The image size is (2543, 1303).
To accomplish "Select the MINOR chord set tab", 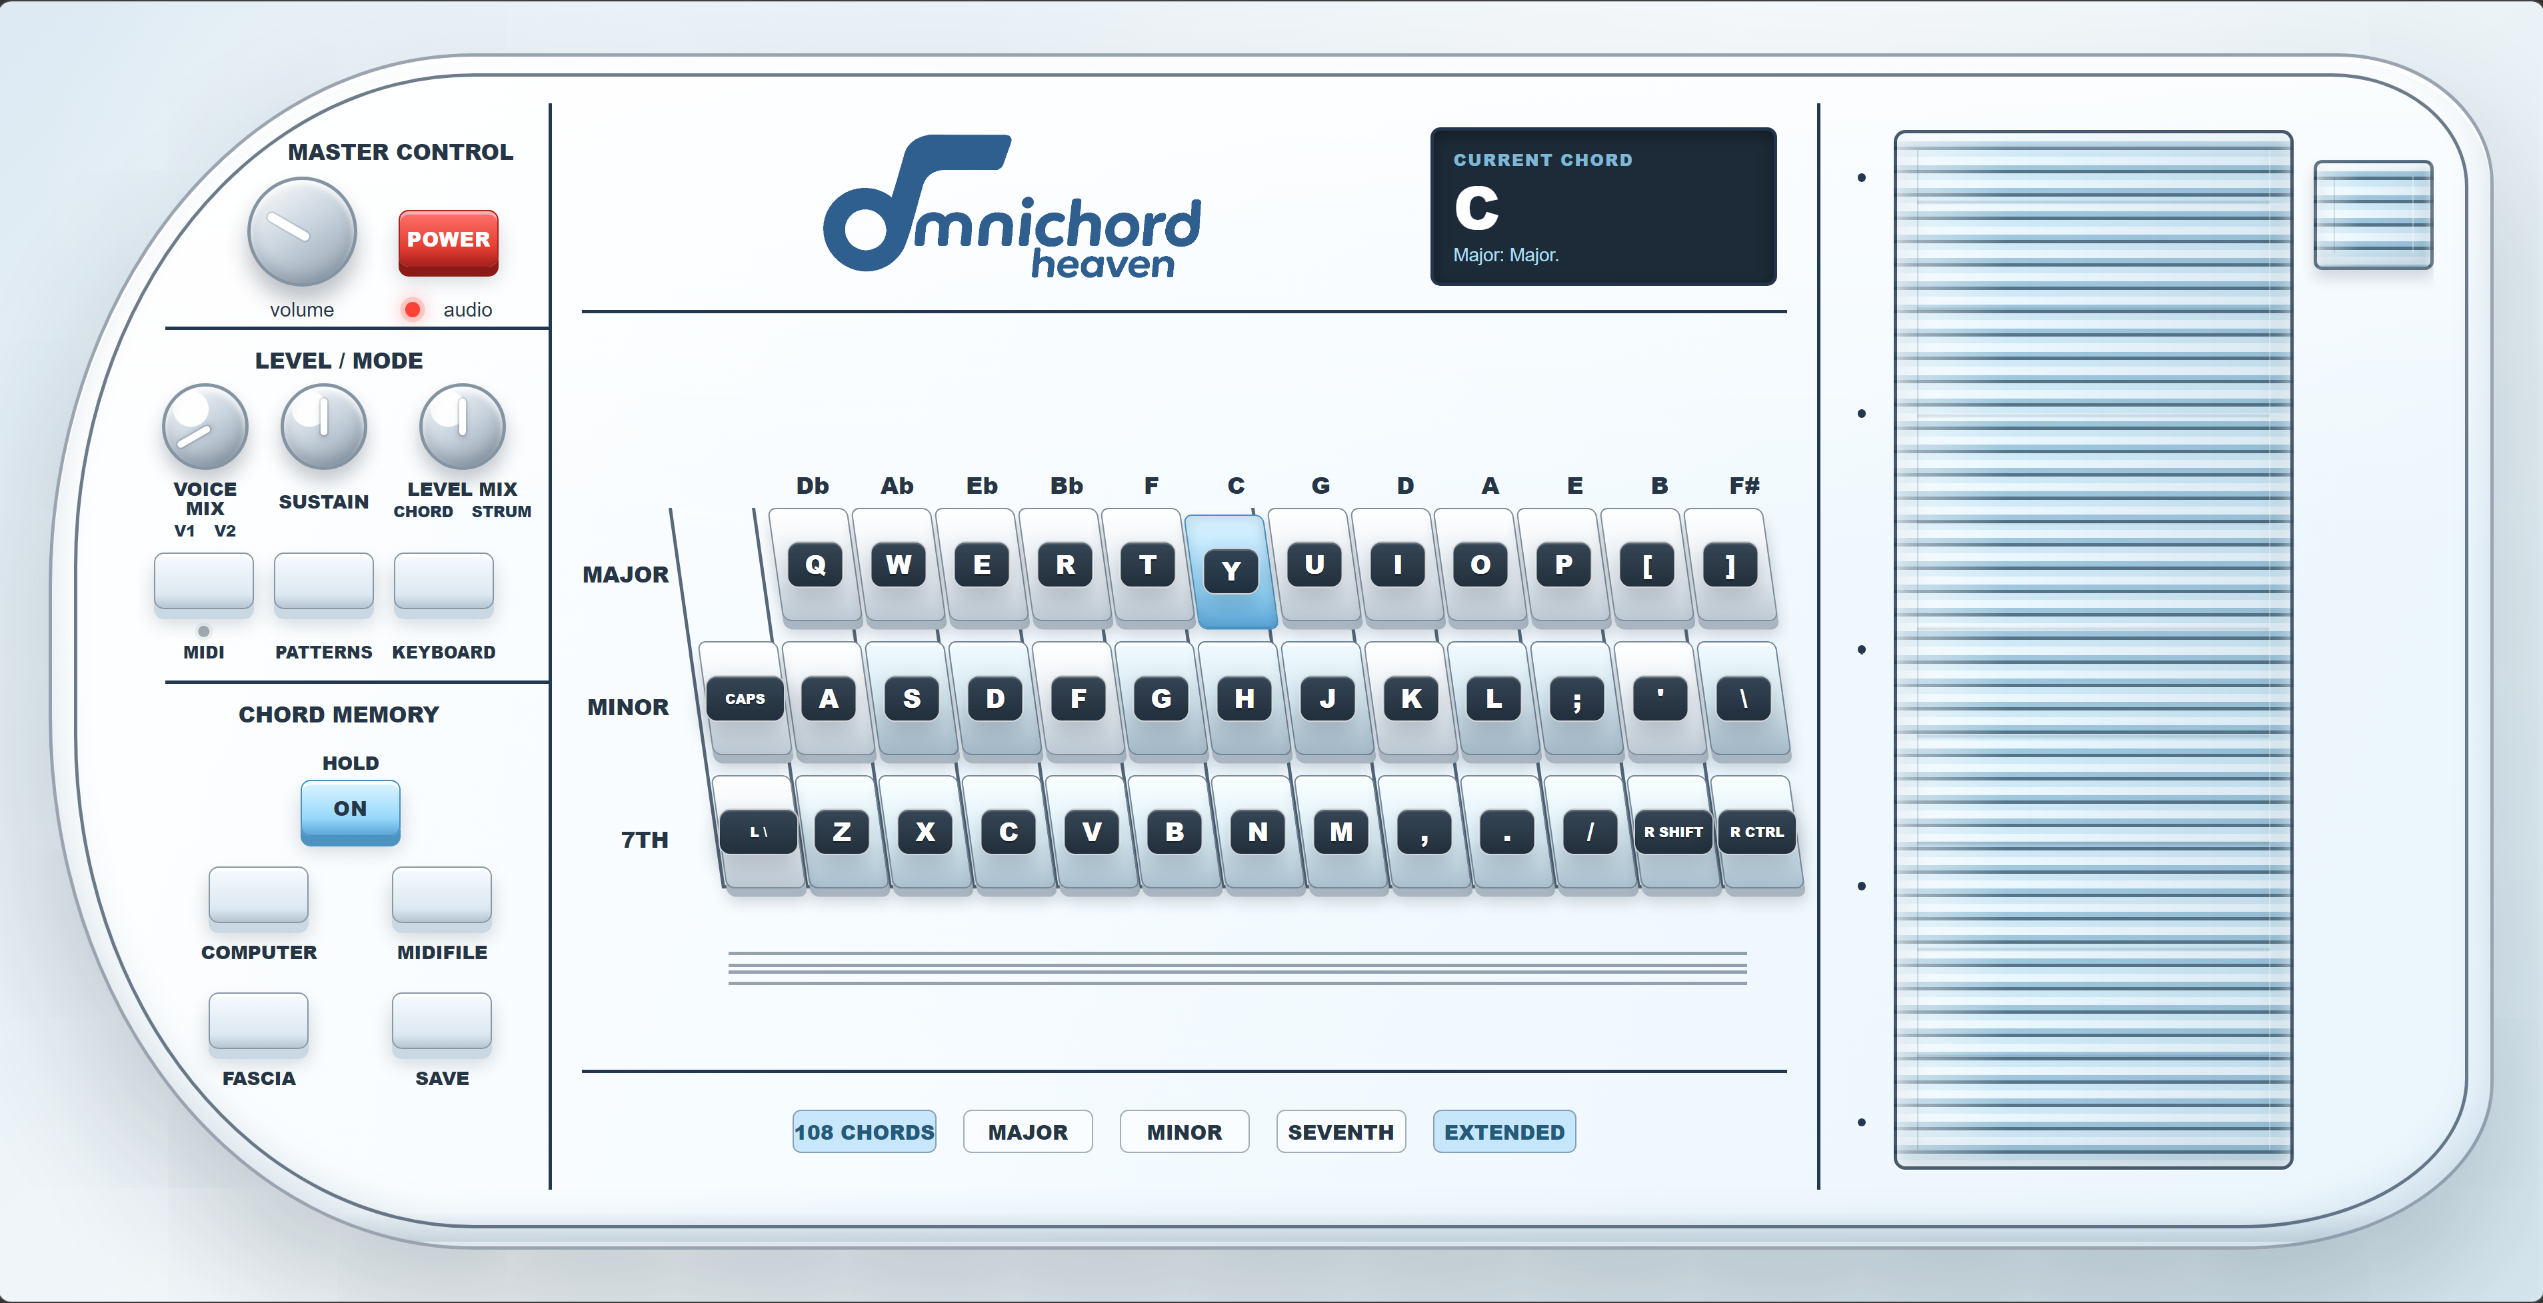I will [x=1184, y=1131].
